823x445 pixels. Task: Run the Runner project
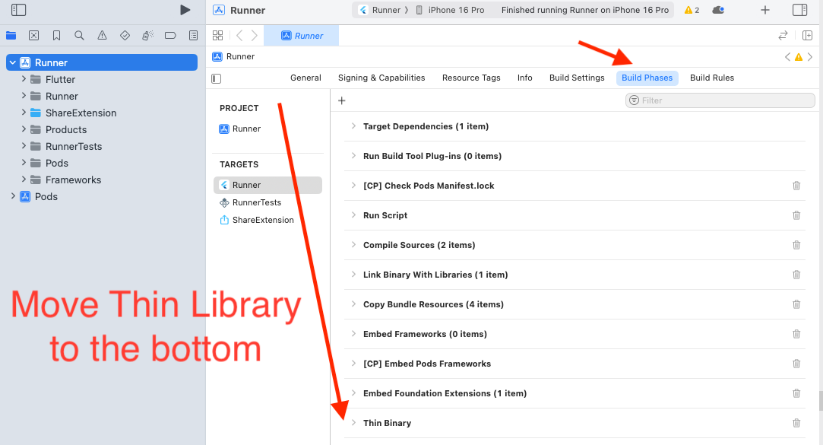click(185, 10)
